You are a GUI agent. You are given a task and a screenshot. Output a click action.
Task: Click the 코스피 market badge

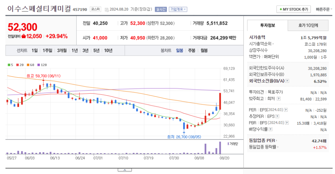click(x=95, y=9)
